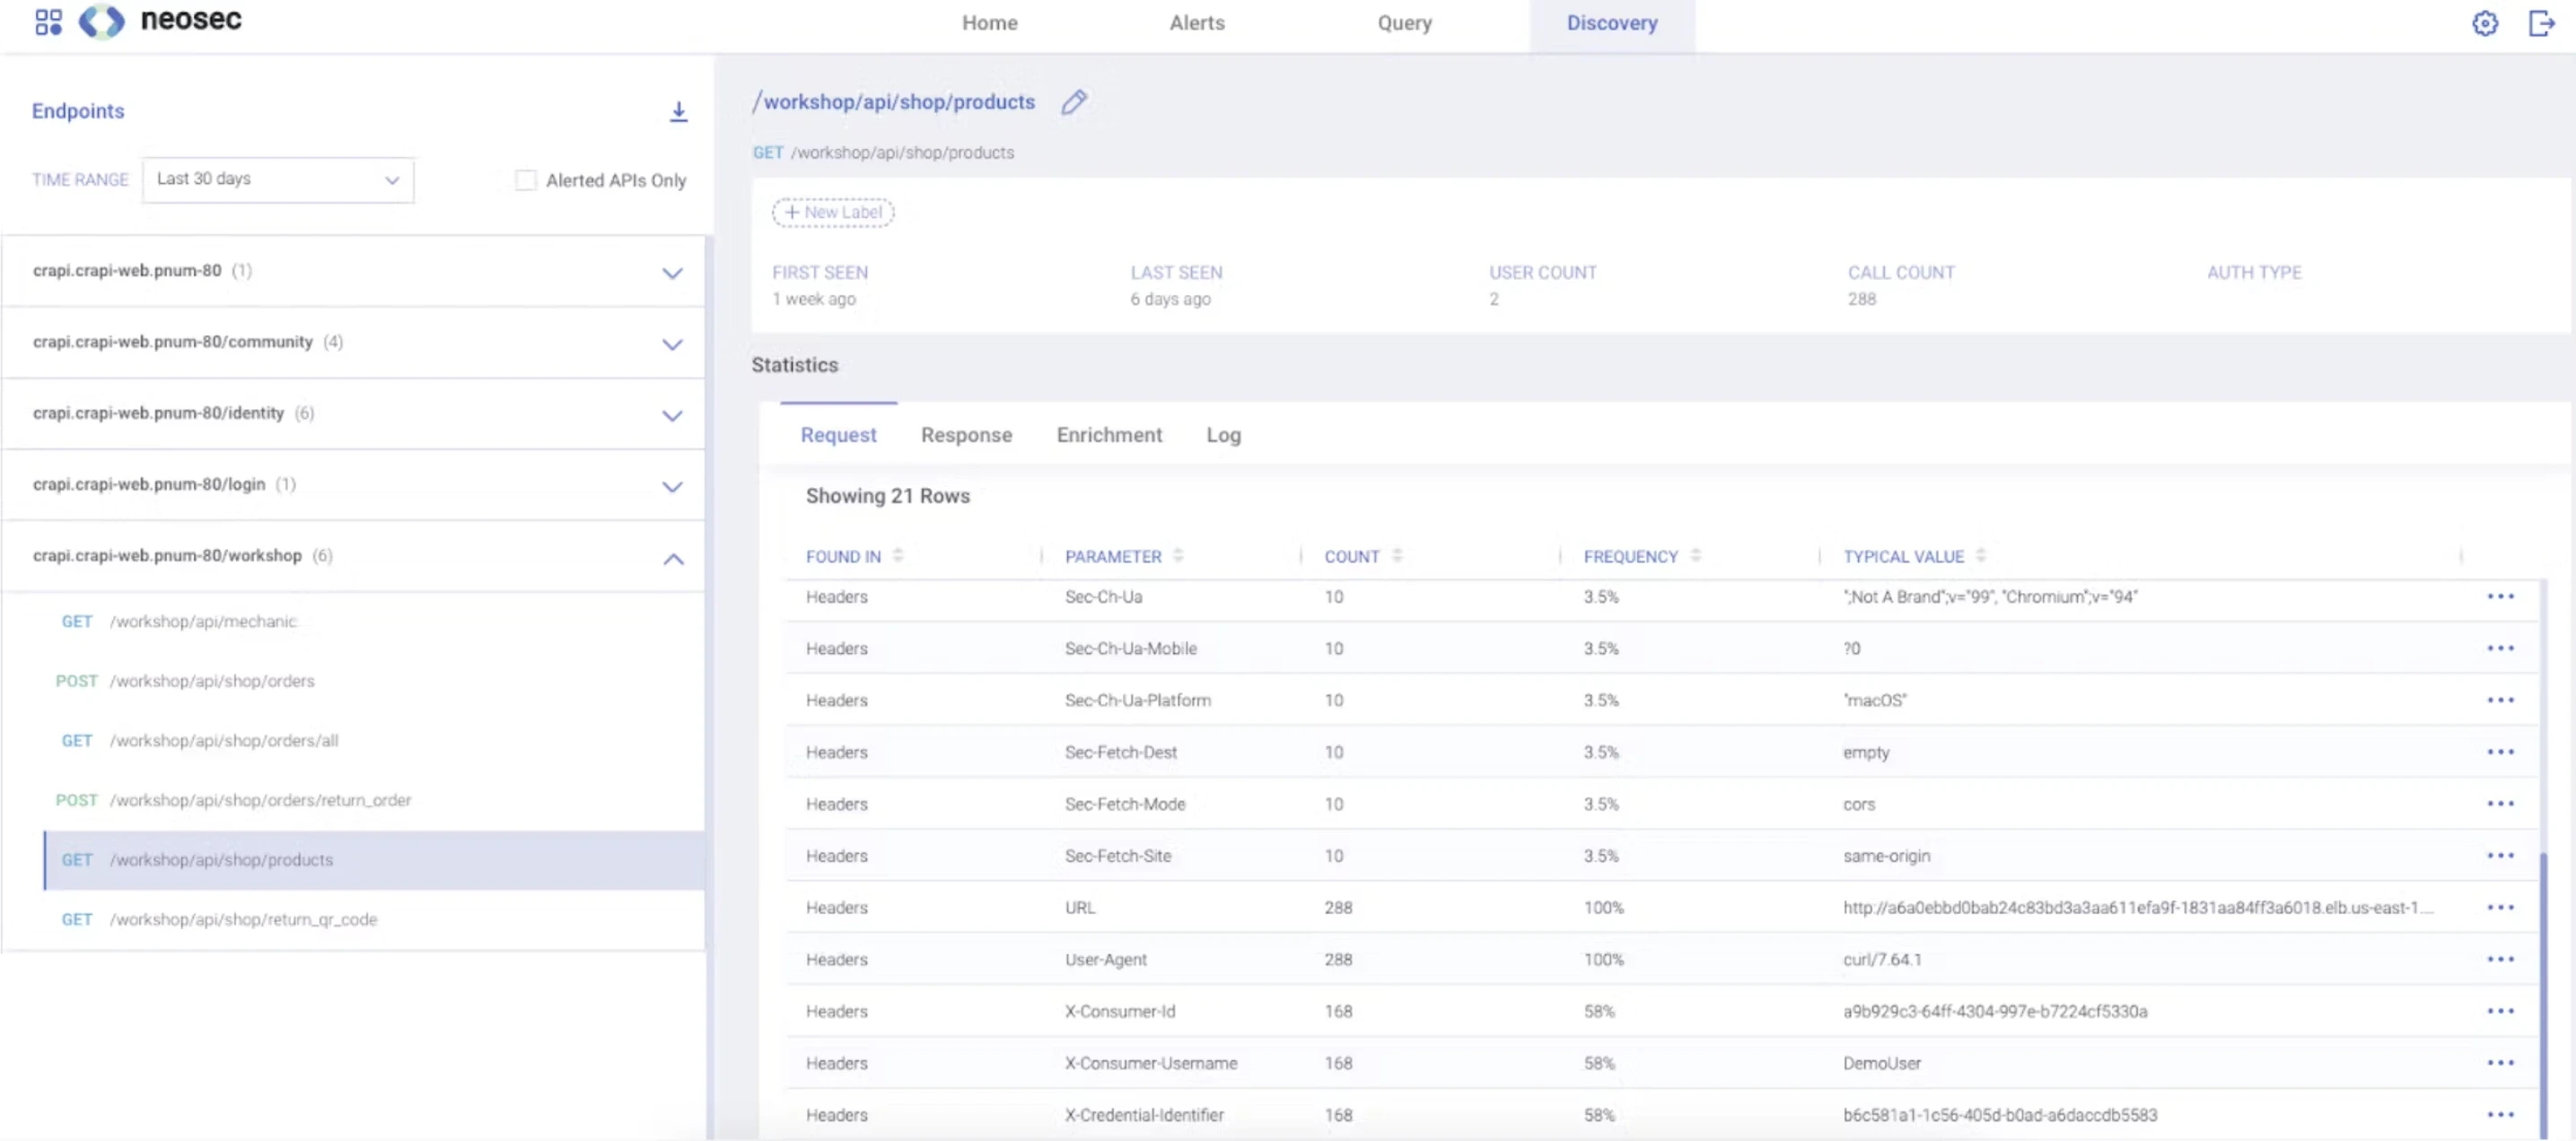The image size is (2576, 1141).
Task: Open the settings gear icon
Action: click(2485, 23)
